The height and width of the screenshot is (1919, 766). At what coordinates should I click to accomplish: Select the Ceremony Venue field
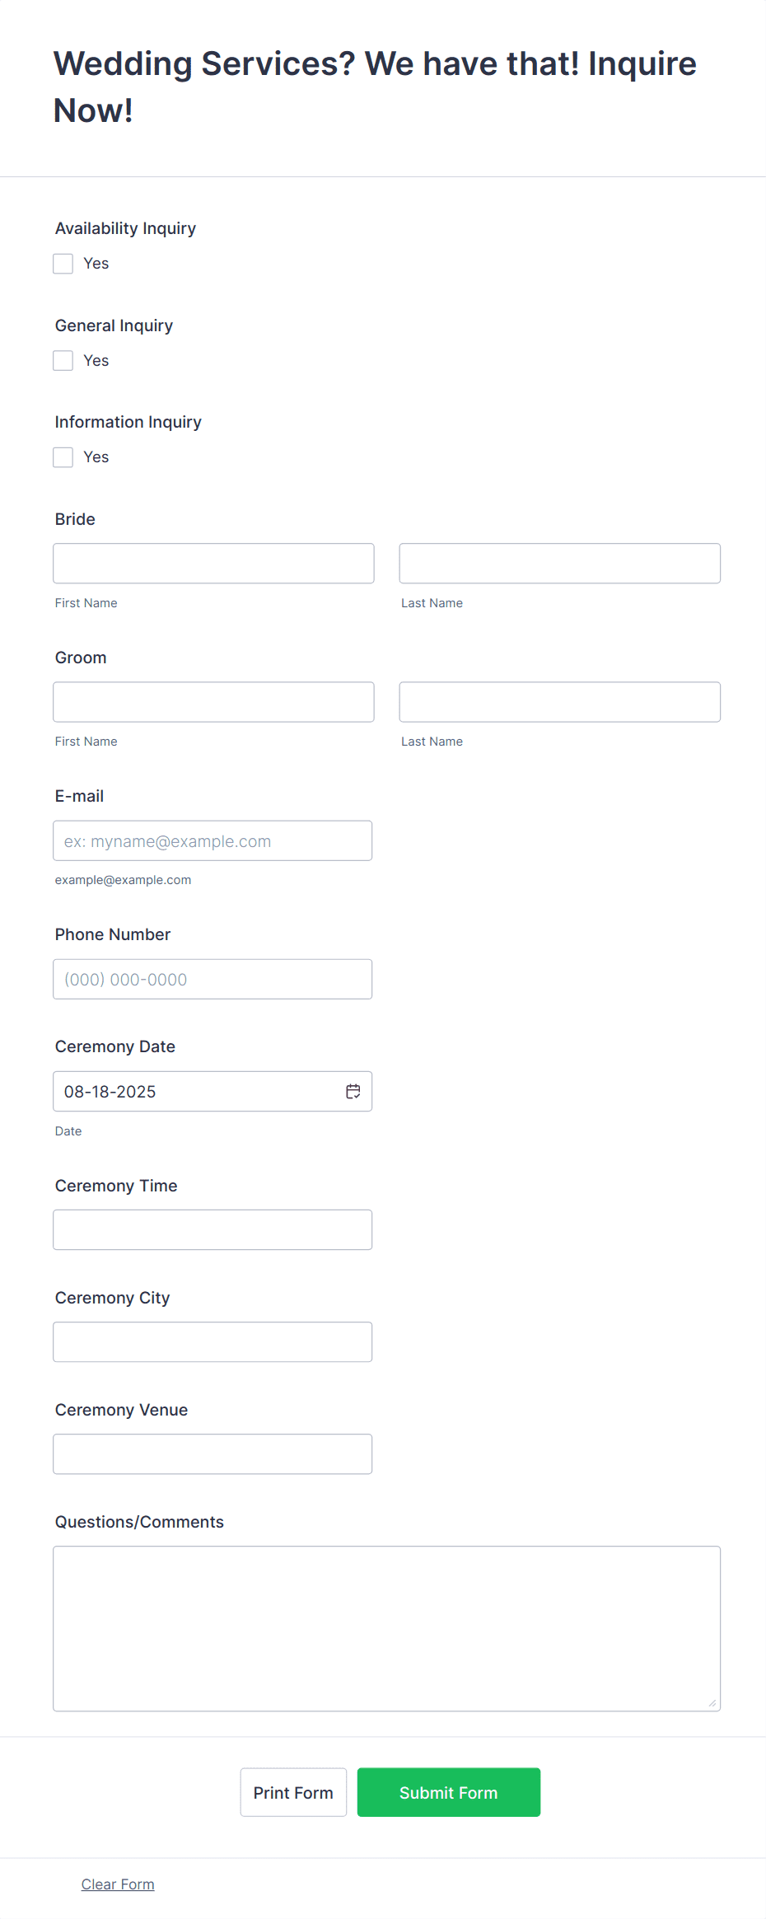[213, 1453]
